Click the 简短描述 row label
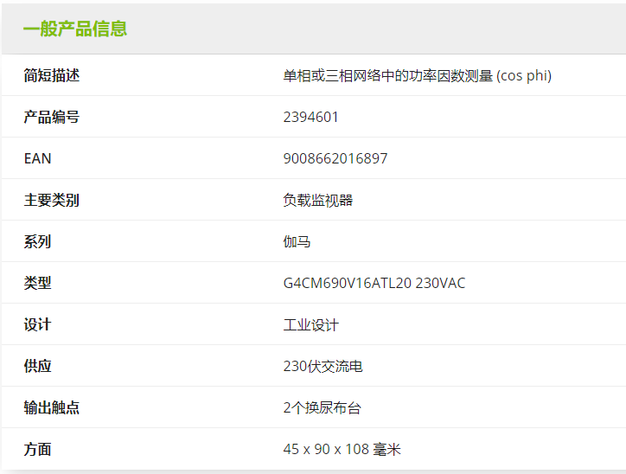 coord(52,75)
